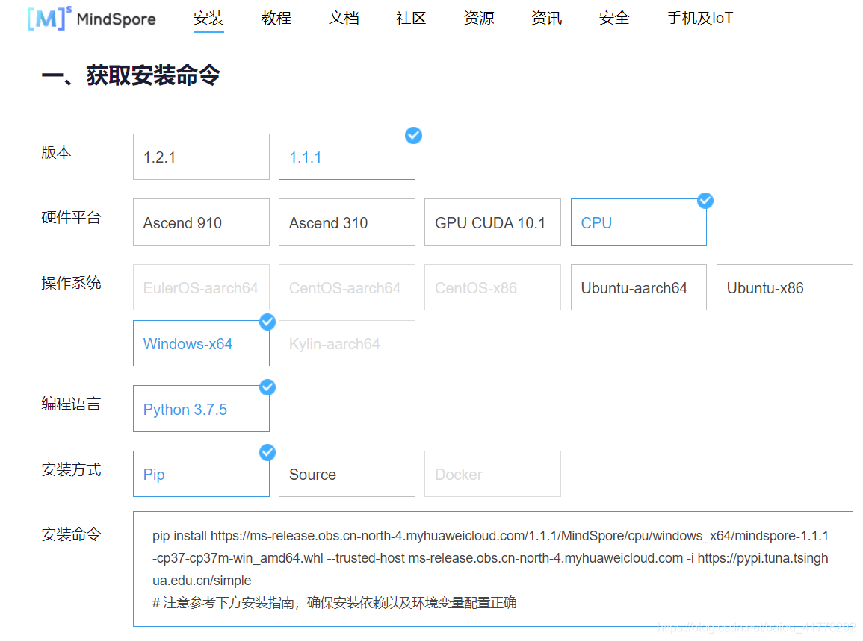This screenshot has width=863, height=641.
Task: Click checkmark badge on Python 3.7.5
Action: point(267,387)
